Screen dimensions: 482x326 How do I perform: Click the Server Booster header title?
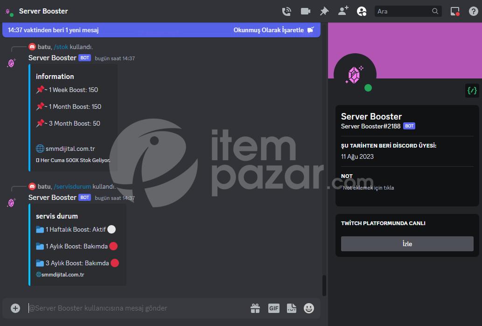43,11
